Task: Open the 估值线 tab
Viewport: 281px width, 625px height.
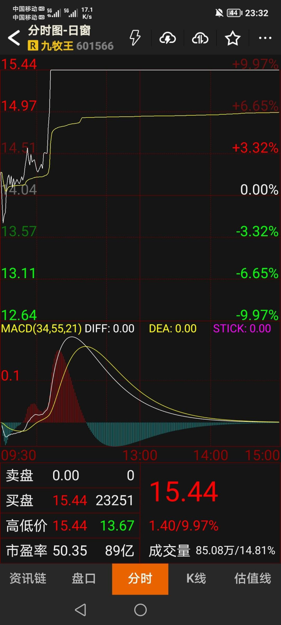Action: pos(253,579)
